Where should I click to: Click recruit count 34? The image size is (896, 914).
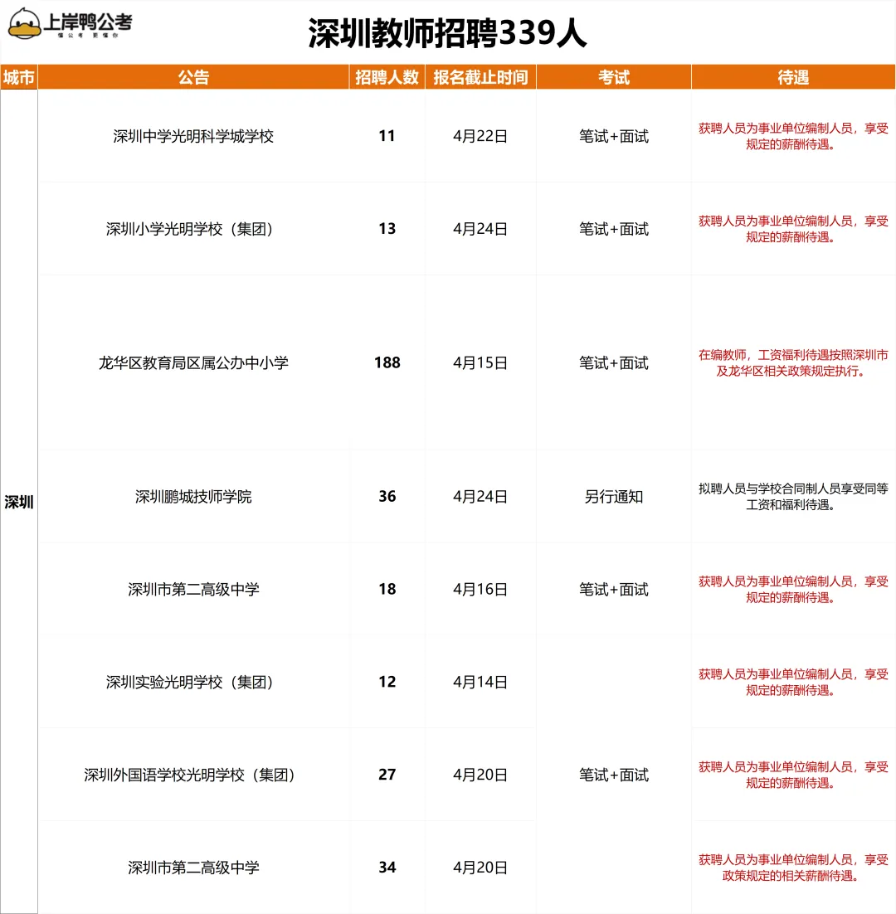click(x=387, y=867)
